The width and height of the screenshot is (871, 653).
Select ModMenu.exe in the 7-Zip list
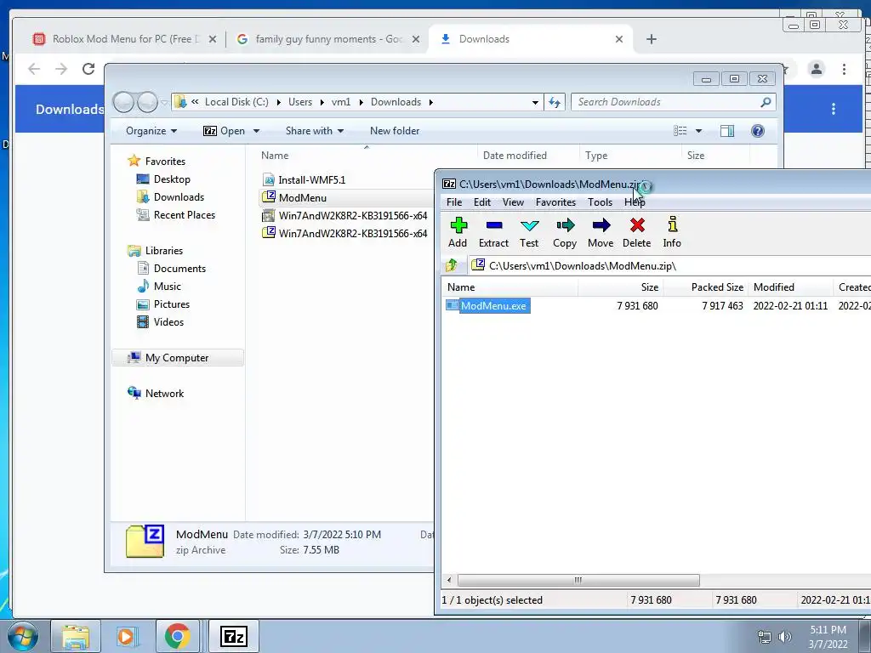(493, 306)
